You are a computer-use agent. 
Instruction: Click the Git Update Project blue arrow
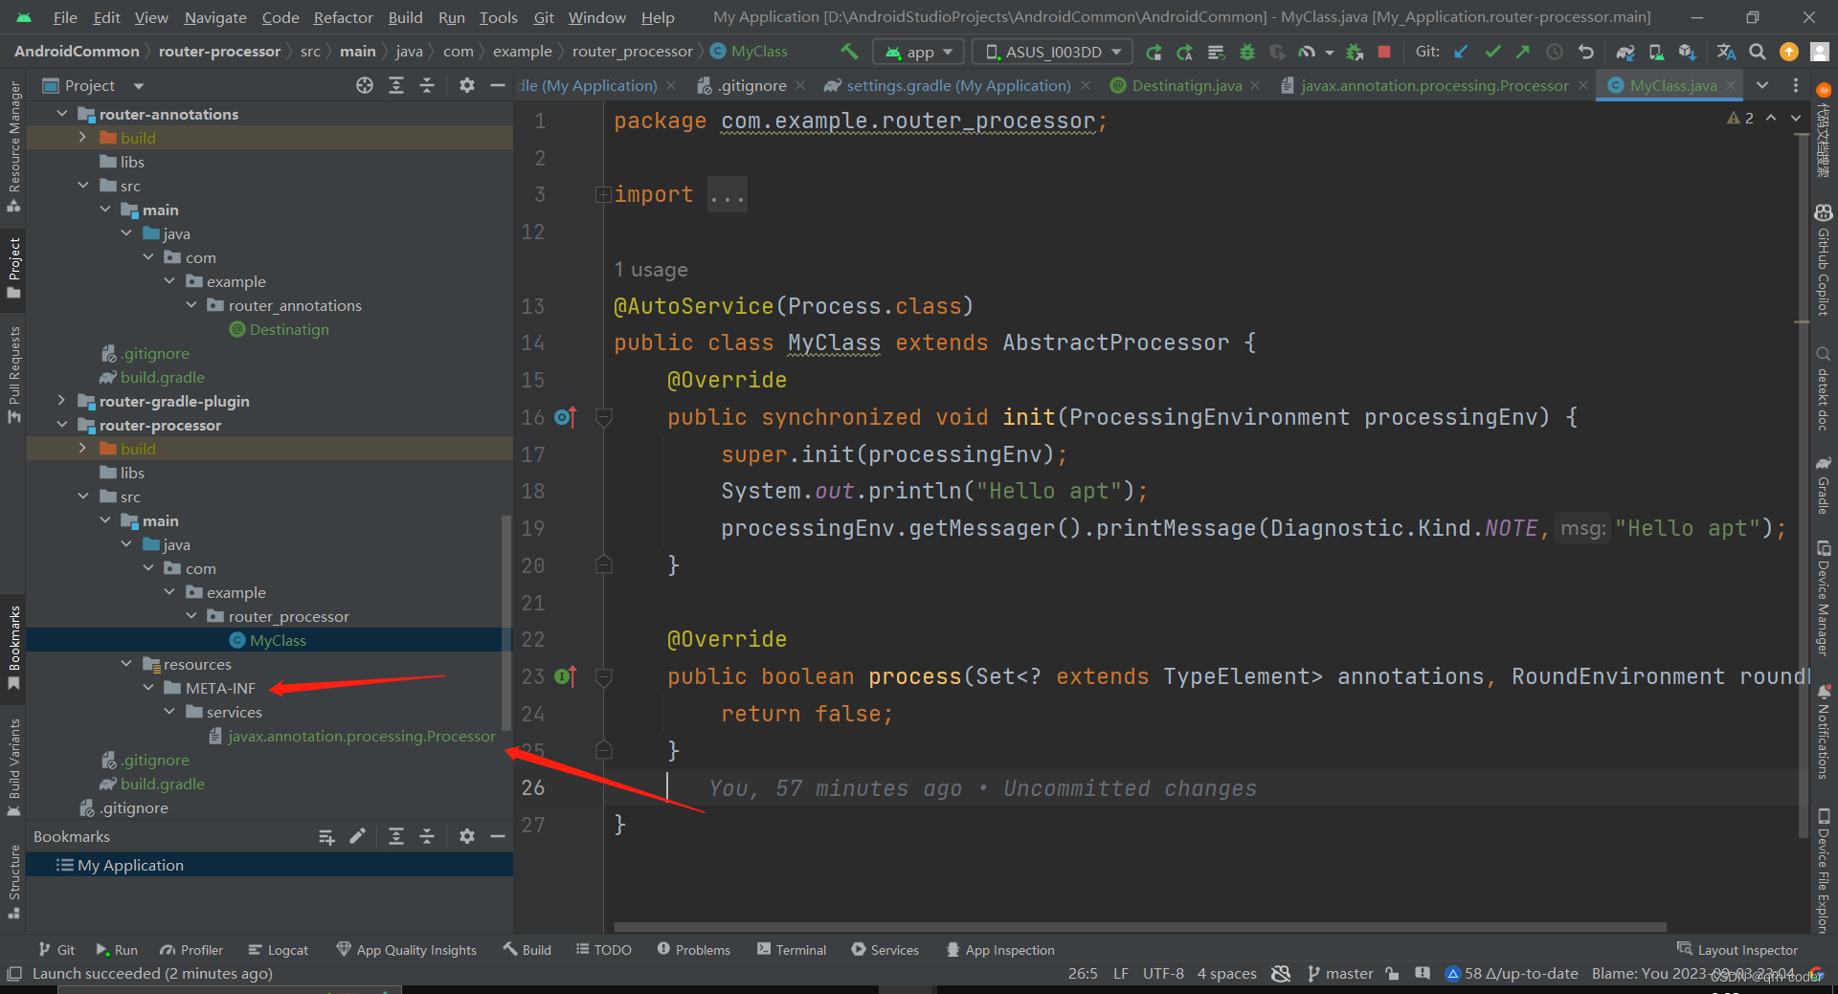pos(1461,52)
